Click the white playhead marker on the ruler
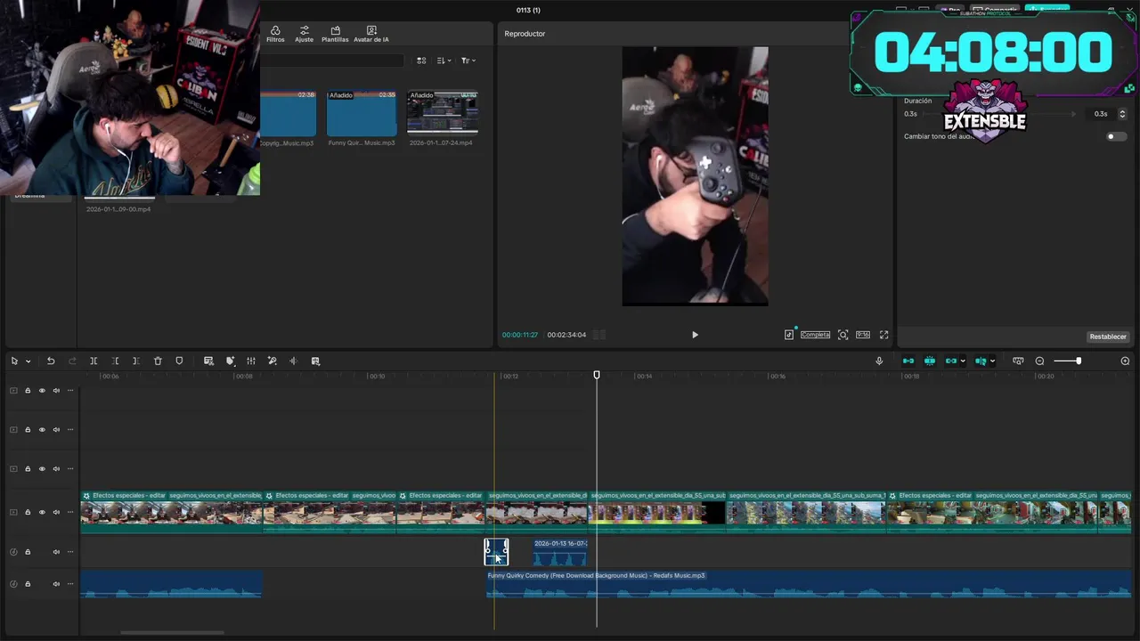Viewport: 1140px width, 641px height. click(597, 375)
